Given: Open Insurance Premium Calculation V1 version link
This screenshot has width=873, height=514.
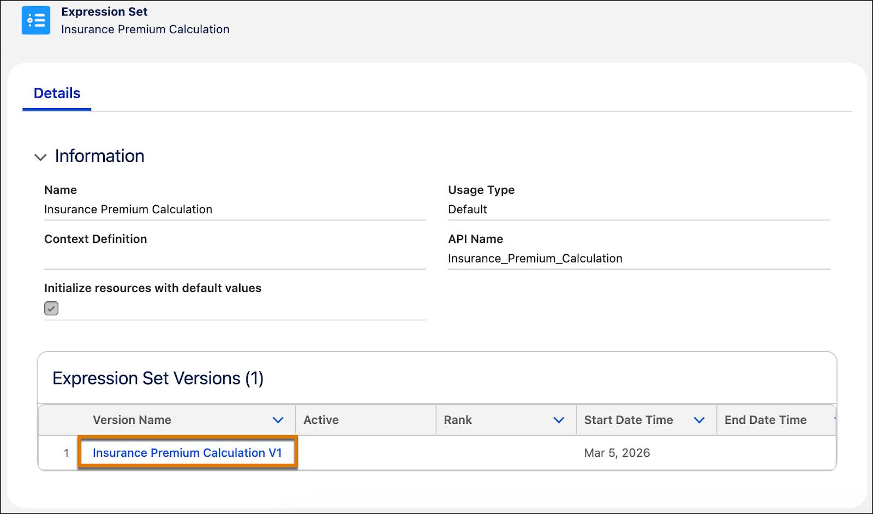Looking at the screenshot, I should click(x=188, y=452).
